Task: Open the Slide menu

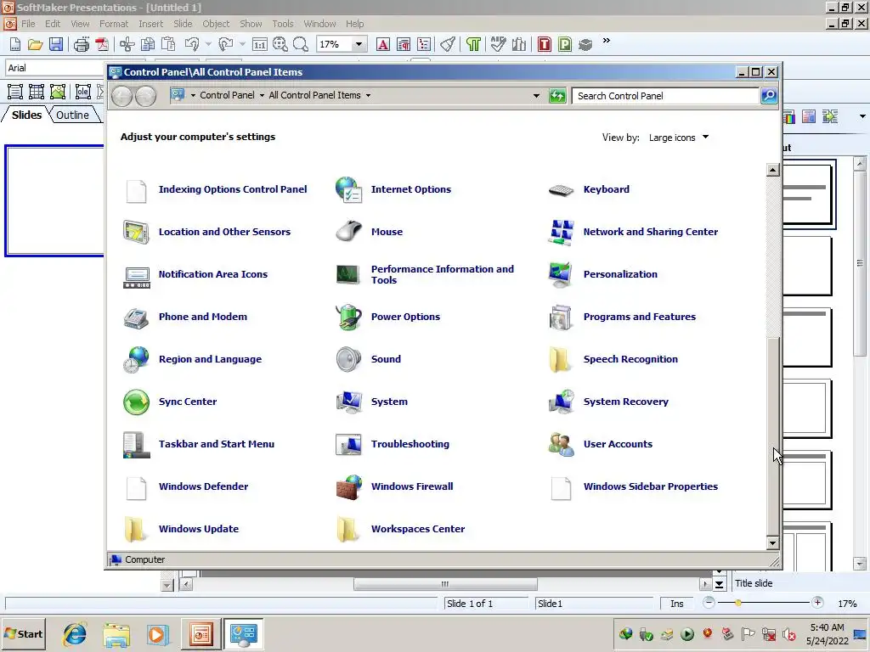Action: click(183, 24)
